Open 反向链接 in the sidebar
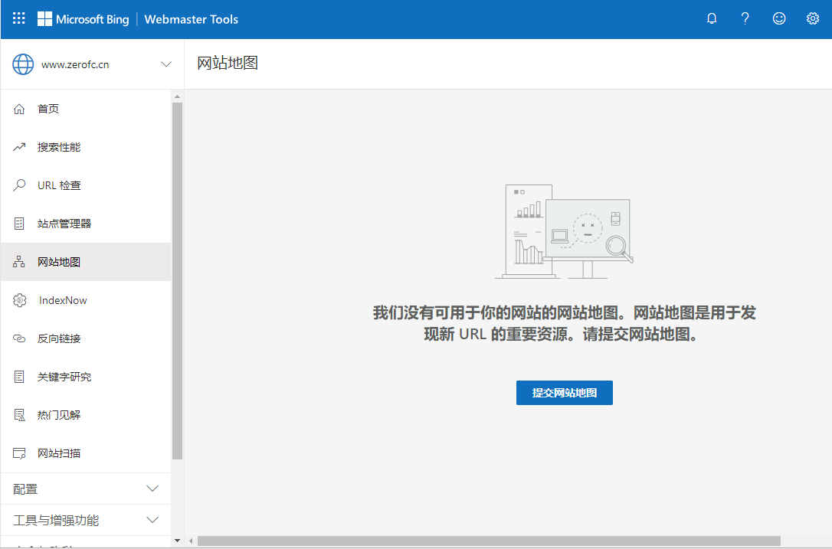Image resolution: width=832 pixels, height=549 pixels. (x=86, y=338)
